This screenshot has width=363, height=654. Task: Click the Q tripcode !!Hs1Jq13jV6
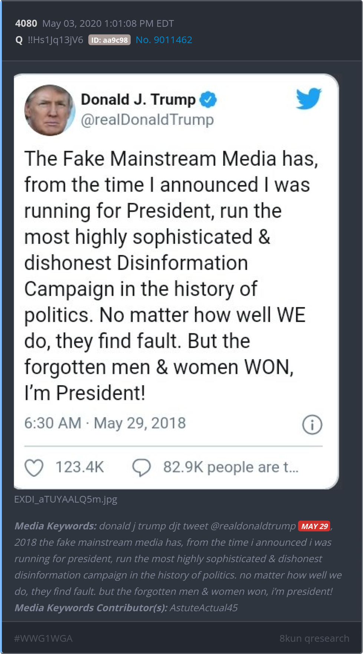[x=55, y=40]
